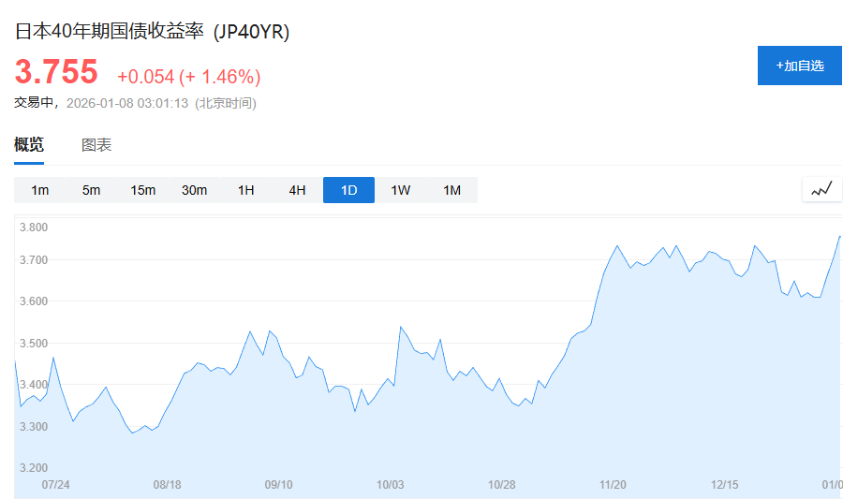Viewport: 843px width, 499px height.
Task: Click the +0.054 (+1.46%) change figure
Action: click(188, 76)
